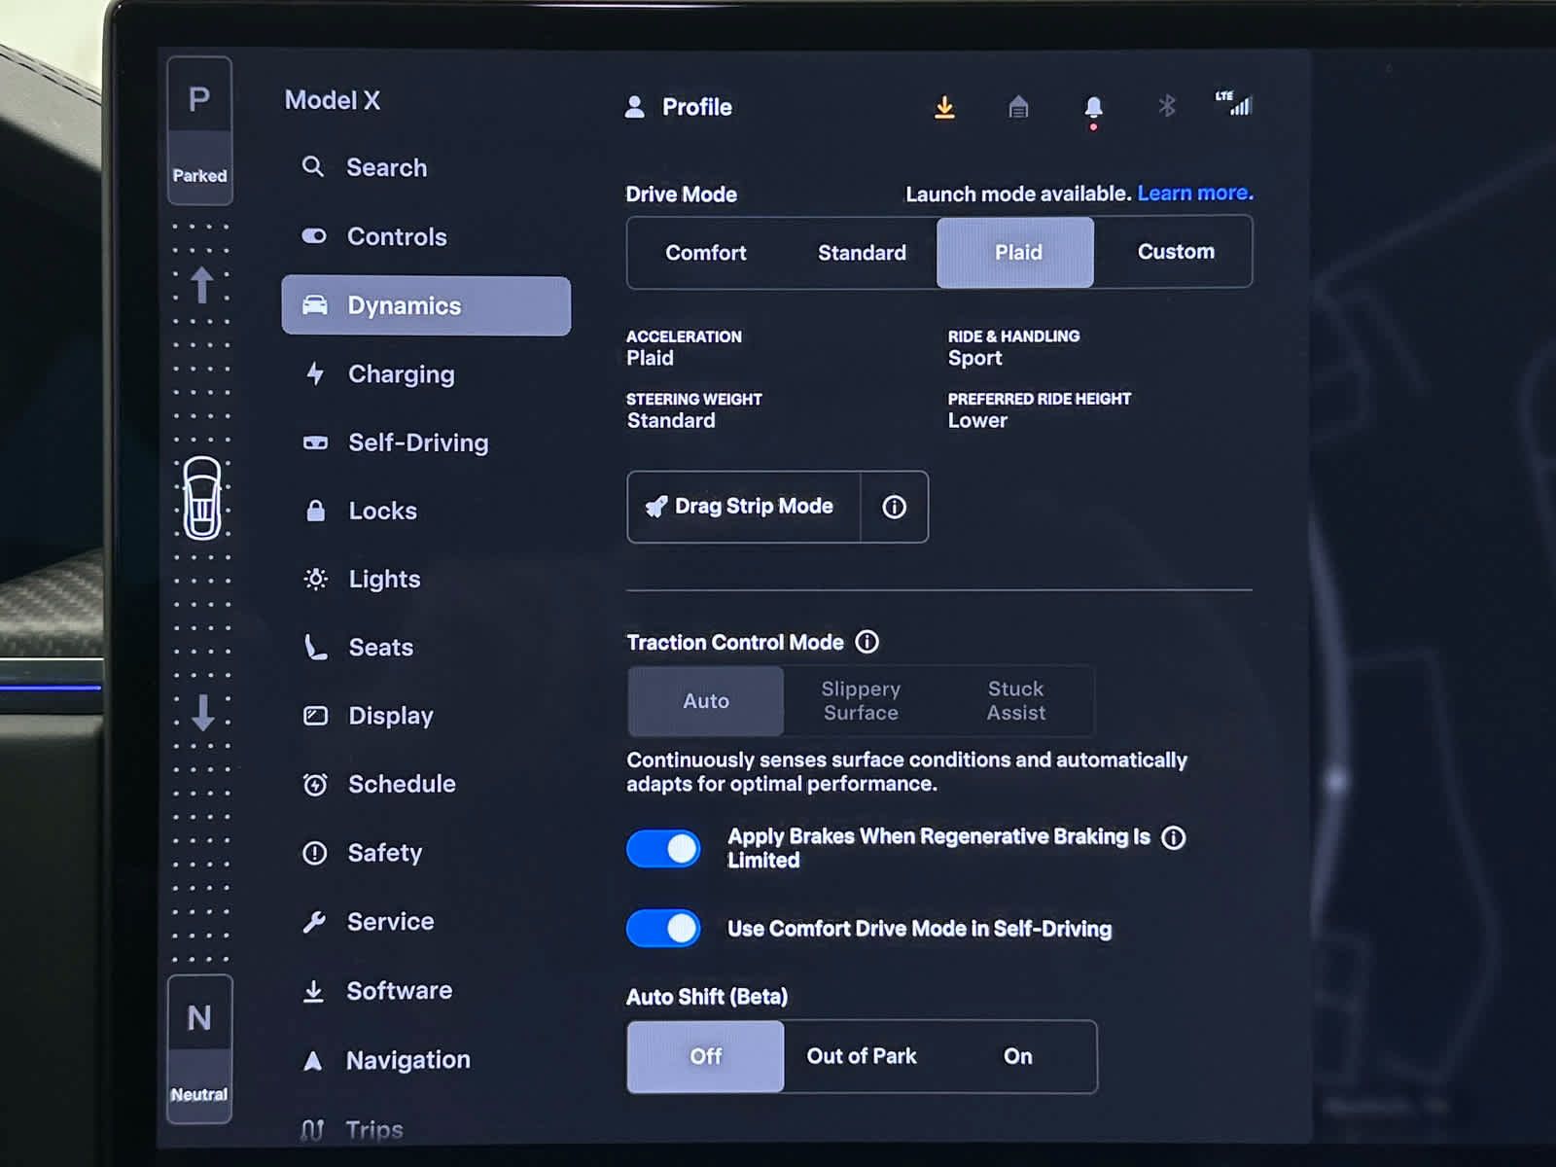Click the Software download icon

[313, 992]
